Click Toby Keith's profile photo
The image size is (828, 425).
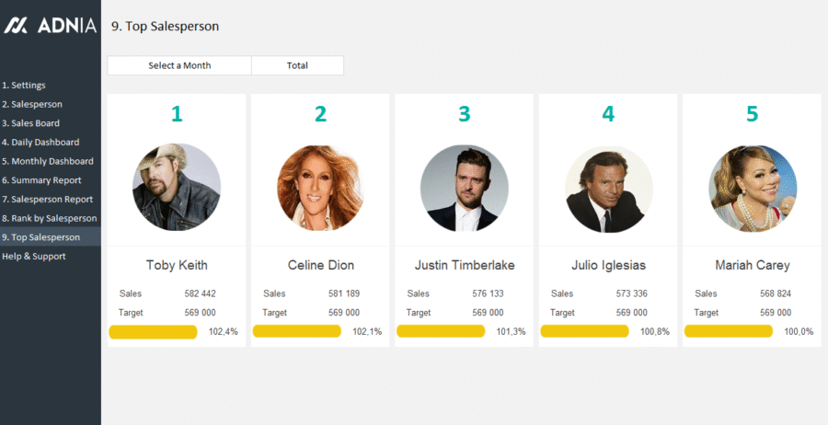177,188
